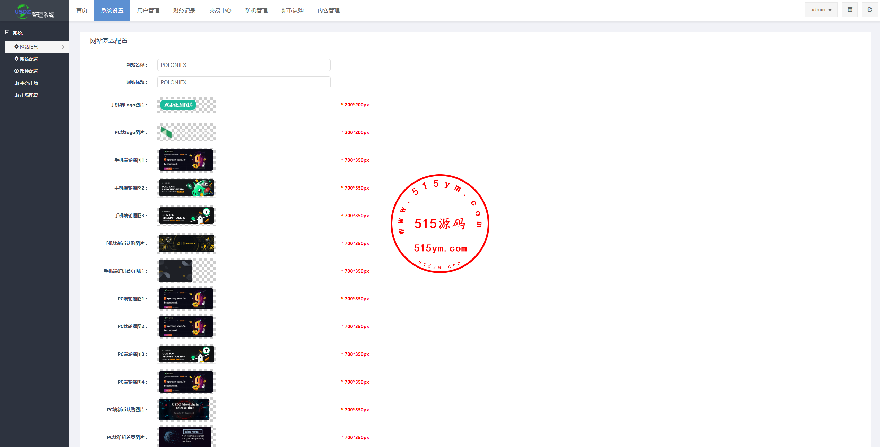The image size is (880, 447).
Task: Open 币种配置 in sidebar
Action: pos(29,71)
